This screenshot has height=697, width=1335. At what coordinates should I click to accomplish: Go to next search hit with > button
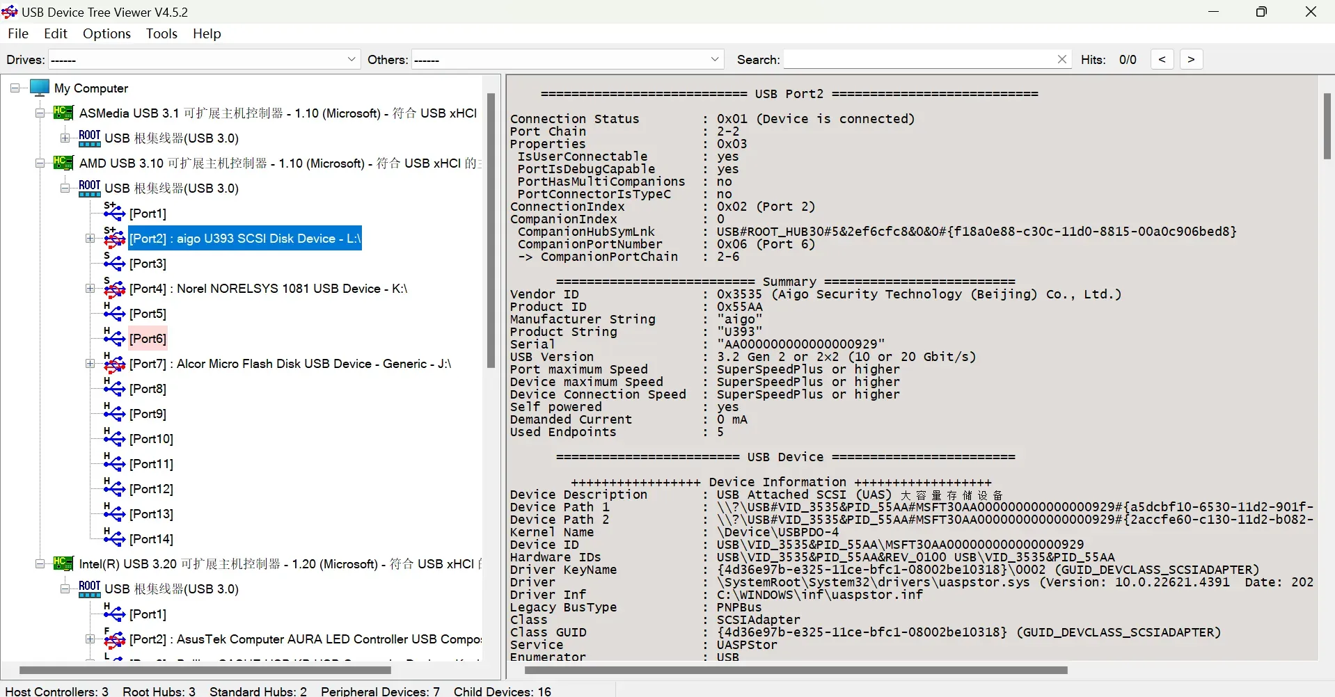1191,60
